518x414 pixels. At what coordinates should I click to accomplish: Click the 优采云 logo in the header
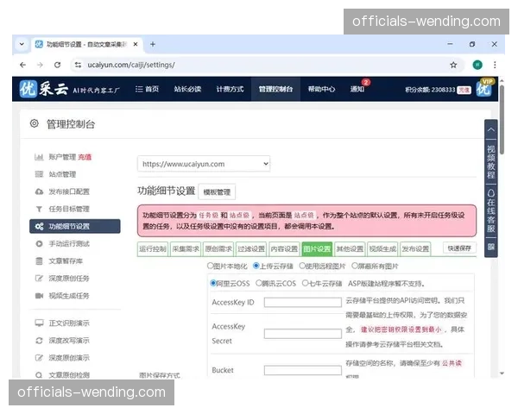(44, 89)
